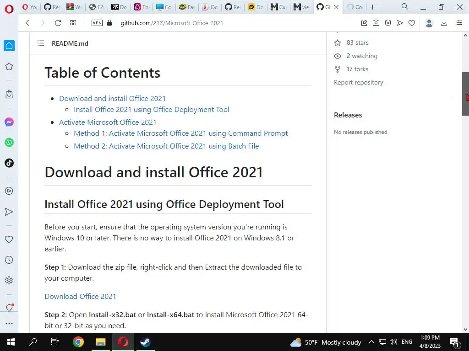The image size is (469, 351).
Task: Open Speed Dial start page grid icon
Action: (73, 23)
